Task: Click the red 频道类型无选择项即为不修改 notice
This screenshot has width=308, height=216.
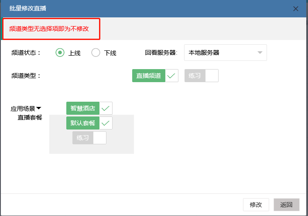Action: coord(49,29)
